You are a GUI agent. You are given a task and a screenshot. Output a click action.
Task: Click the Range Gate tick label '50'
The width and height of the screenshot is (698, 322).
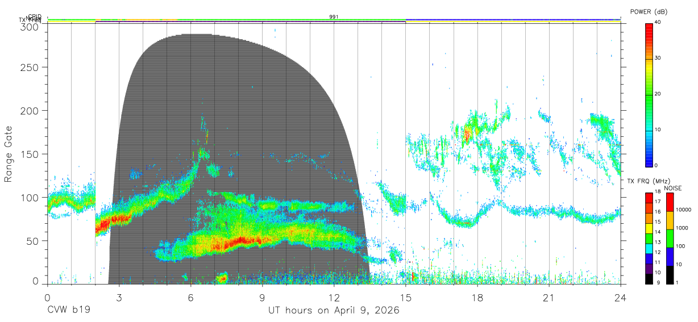coord(34,240)
